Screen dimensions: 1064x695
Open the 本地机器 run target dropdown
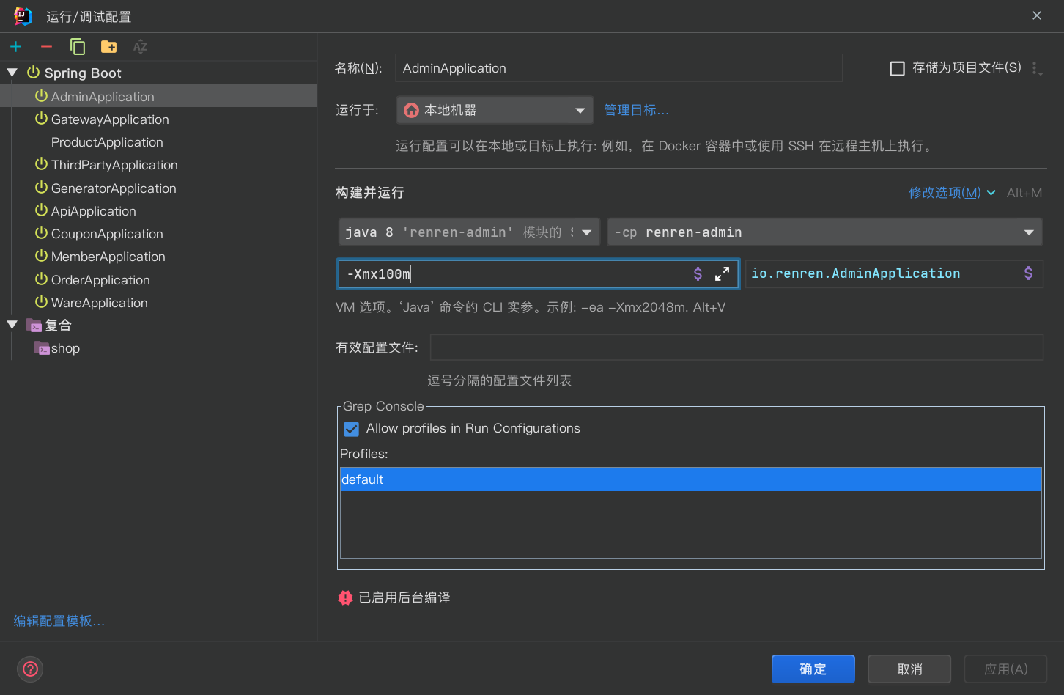[495, 110]
